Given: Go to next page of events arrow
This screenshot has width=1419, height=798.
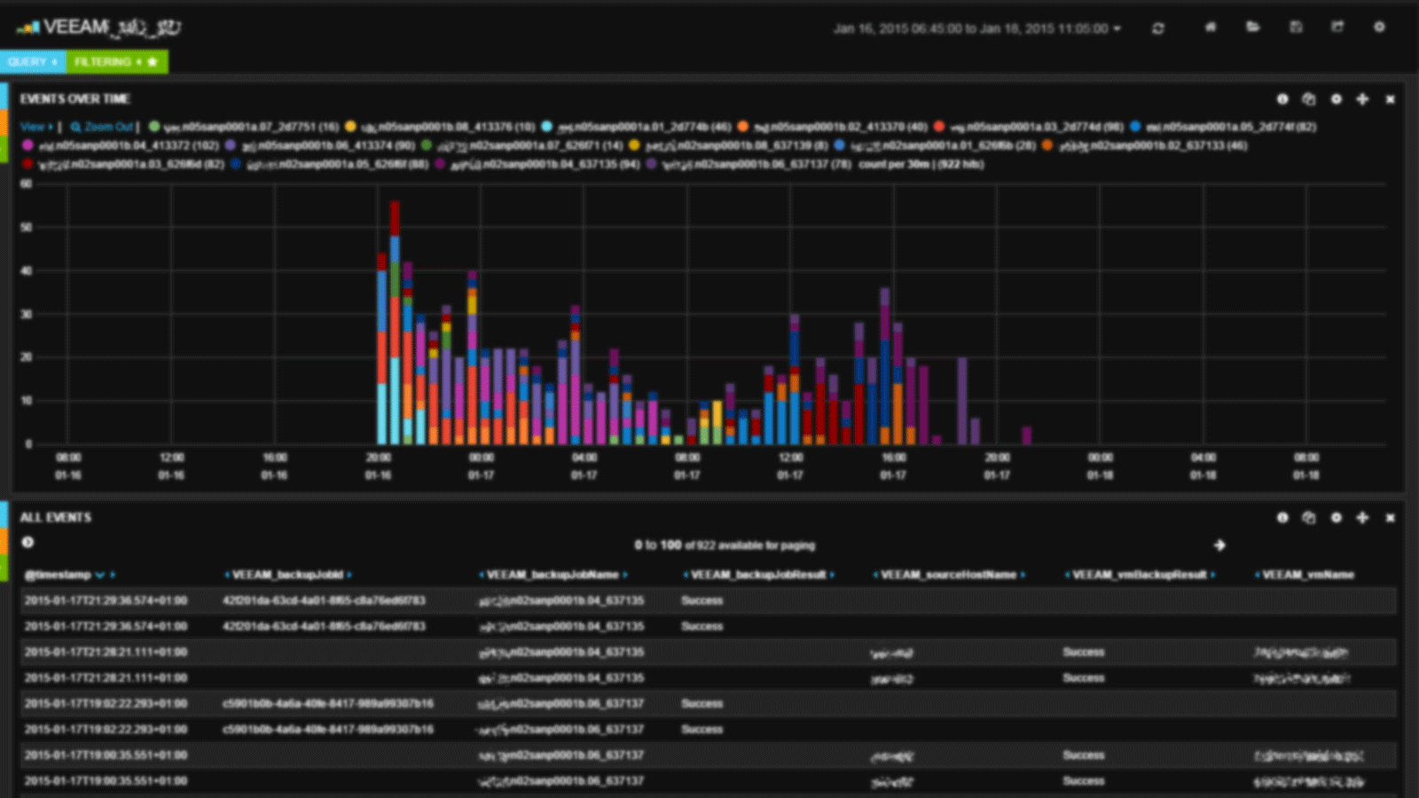Looking at the screenshot, I should point(1219,545).
